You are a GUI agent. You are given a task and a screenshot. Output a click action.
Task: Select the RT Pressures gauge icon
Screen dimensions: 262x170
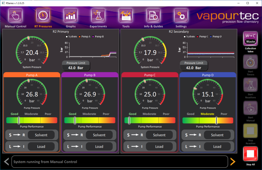[43, 16]
